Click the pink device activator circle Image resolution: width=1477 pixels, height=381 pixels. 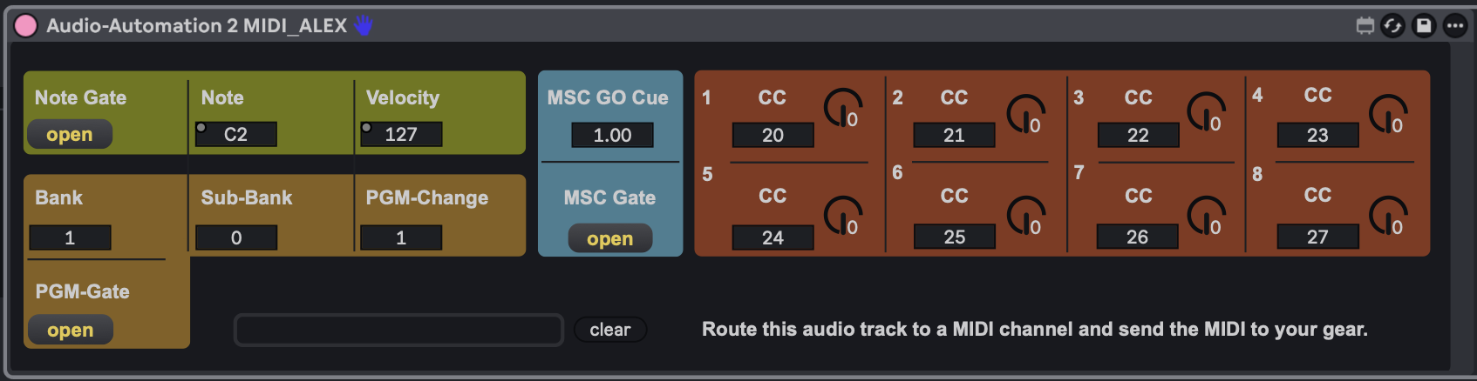click(26, 26)
